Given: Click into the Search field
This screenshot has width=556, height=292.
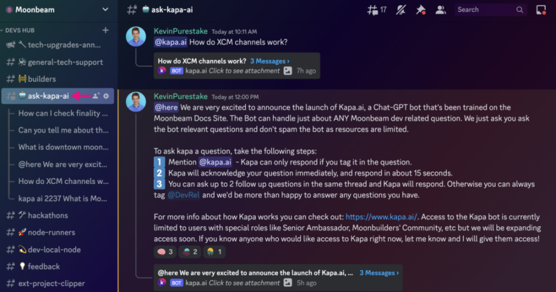Looking at the screenshot, I should coord(484,10).
